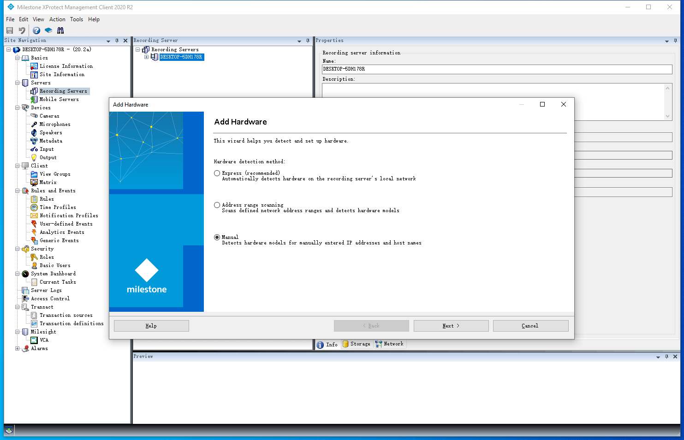Image resolution: width=684 pixels, height=440 pixels.
Task: Click the Roles icon under Security
Action: pyautogui.click(x=34, y=257)
